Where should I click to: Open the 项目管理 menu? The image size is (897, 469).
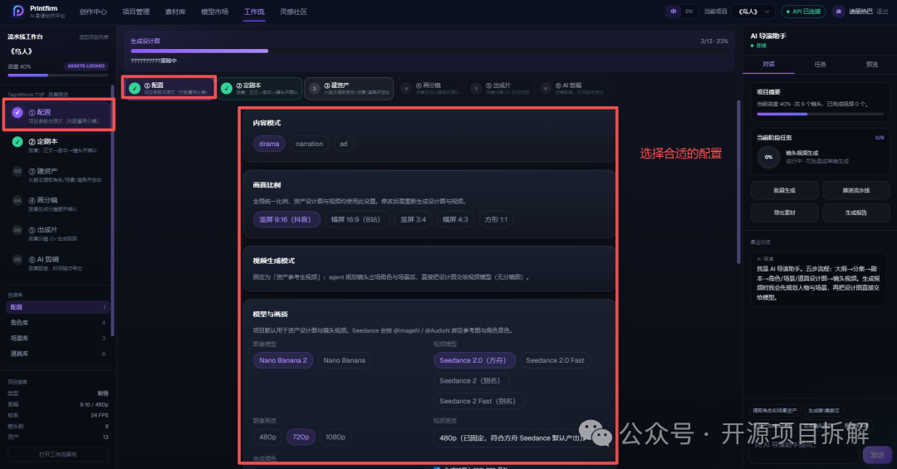click(136, 12)
